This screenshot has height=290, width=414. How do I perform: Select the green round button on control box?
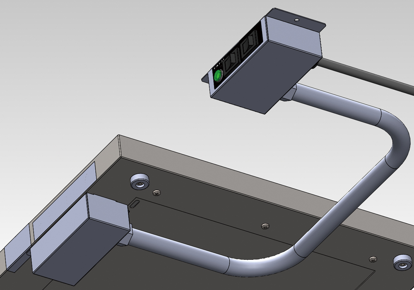[218, 76]
